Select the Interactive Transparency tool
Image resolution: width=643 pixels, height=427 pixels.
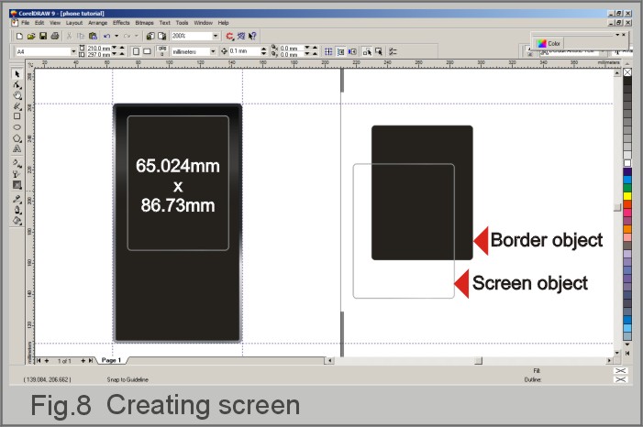click(17, 174)
